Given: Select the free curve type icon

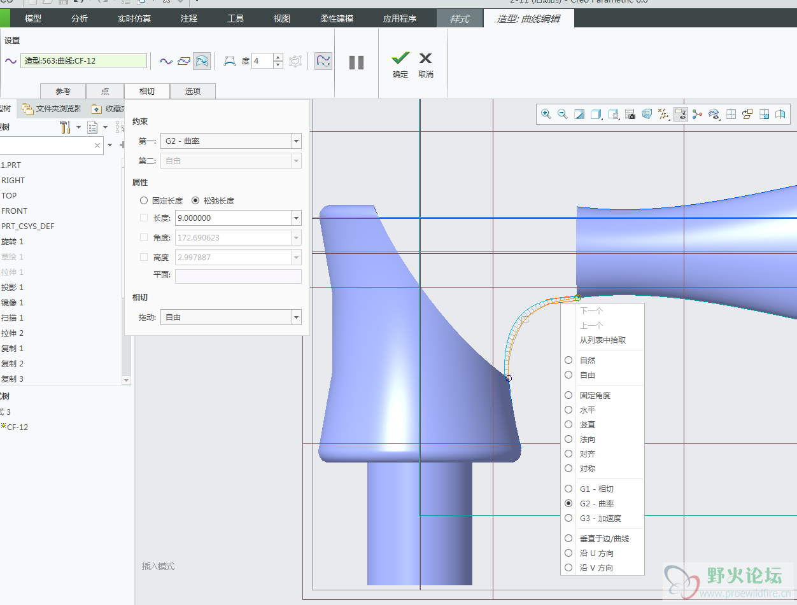Looking at the screenshot, I should click(x=166, y=61).
